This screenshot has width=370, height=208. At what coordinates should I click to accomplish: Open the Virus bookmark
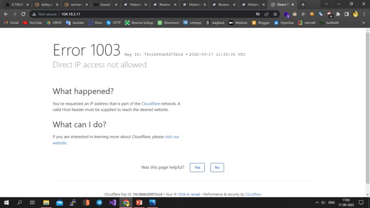tap(95, 22)
